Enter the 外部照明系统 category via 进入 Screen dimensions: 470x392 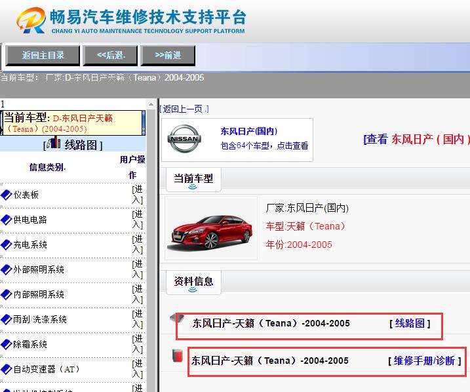138,269
